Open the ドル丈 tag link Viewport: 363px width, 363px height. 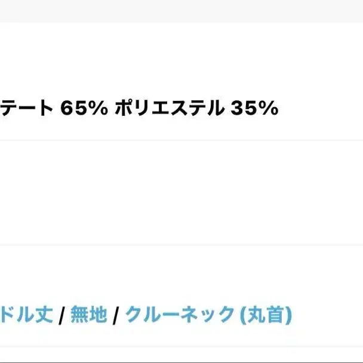27,313
